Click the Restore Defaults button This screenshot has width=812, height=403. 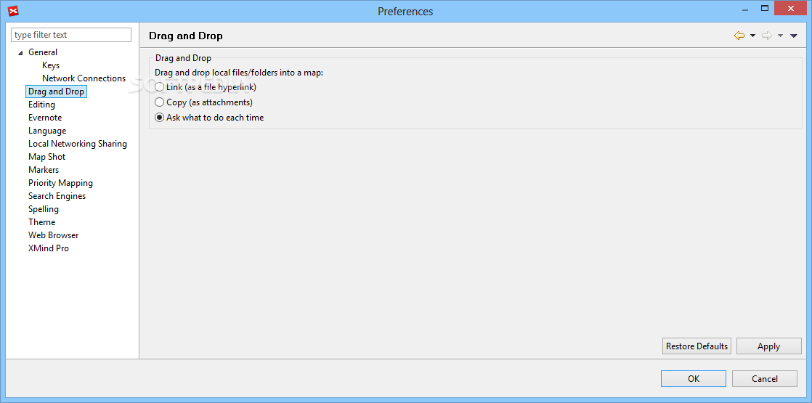coord(697,346)
